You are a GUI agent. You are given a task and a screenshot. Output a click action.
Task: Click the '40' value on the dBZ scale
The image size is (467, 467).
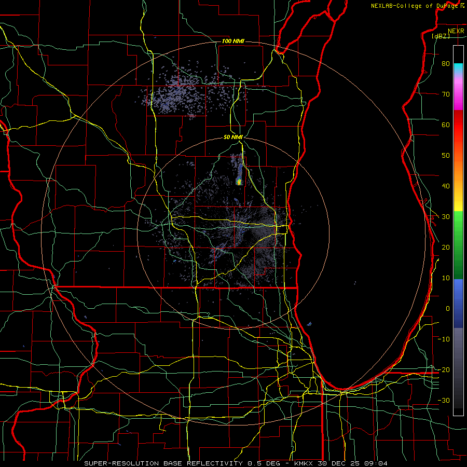point(446,186)
